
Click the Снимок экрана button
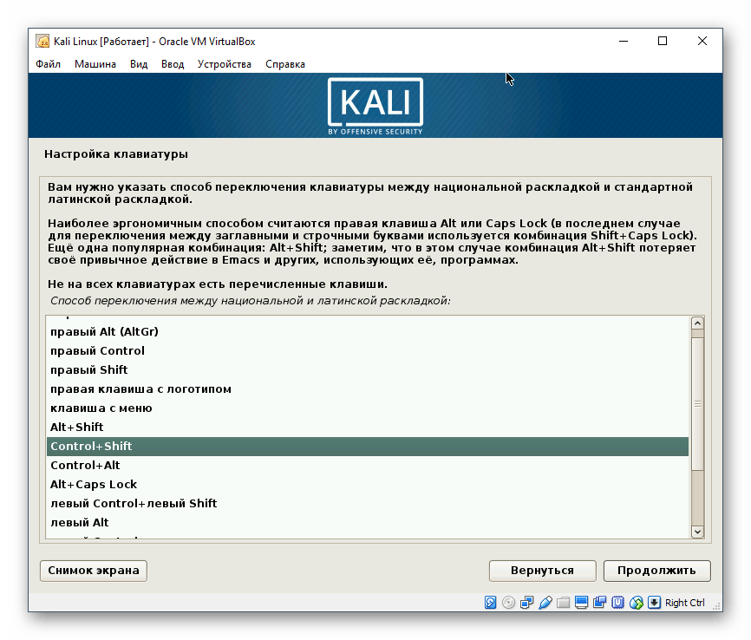click(93, 571)
